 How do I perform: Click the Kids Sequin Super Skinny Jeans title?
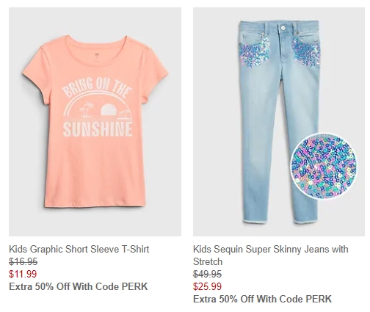click(270, 255)
